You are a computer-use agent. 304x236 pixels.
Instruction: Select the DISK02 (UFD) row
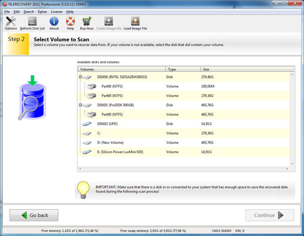184,124
